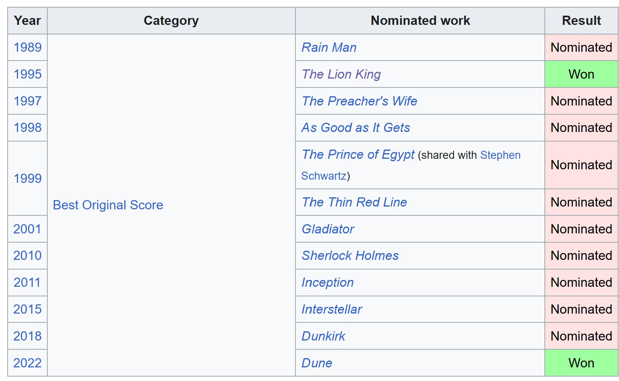Image resolution: width=619 pixels, height=381 pixels.
Task: Click the As Good as It Gets link
Action: (356, 128)
